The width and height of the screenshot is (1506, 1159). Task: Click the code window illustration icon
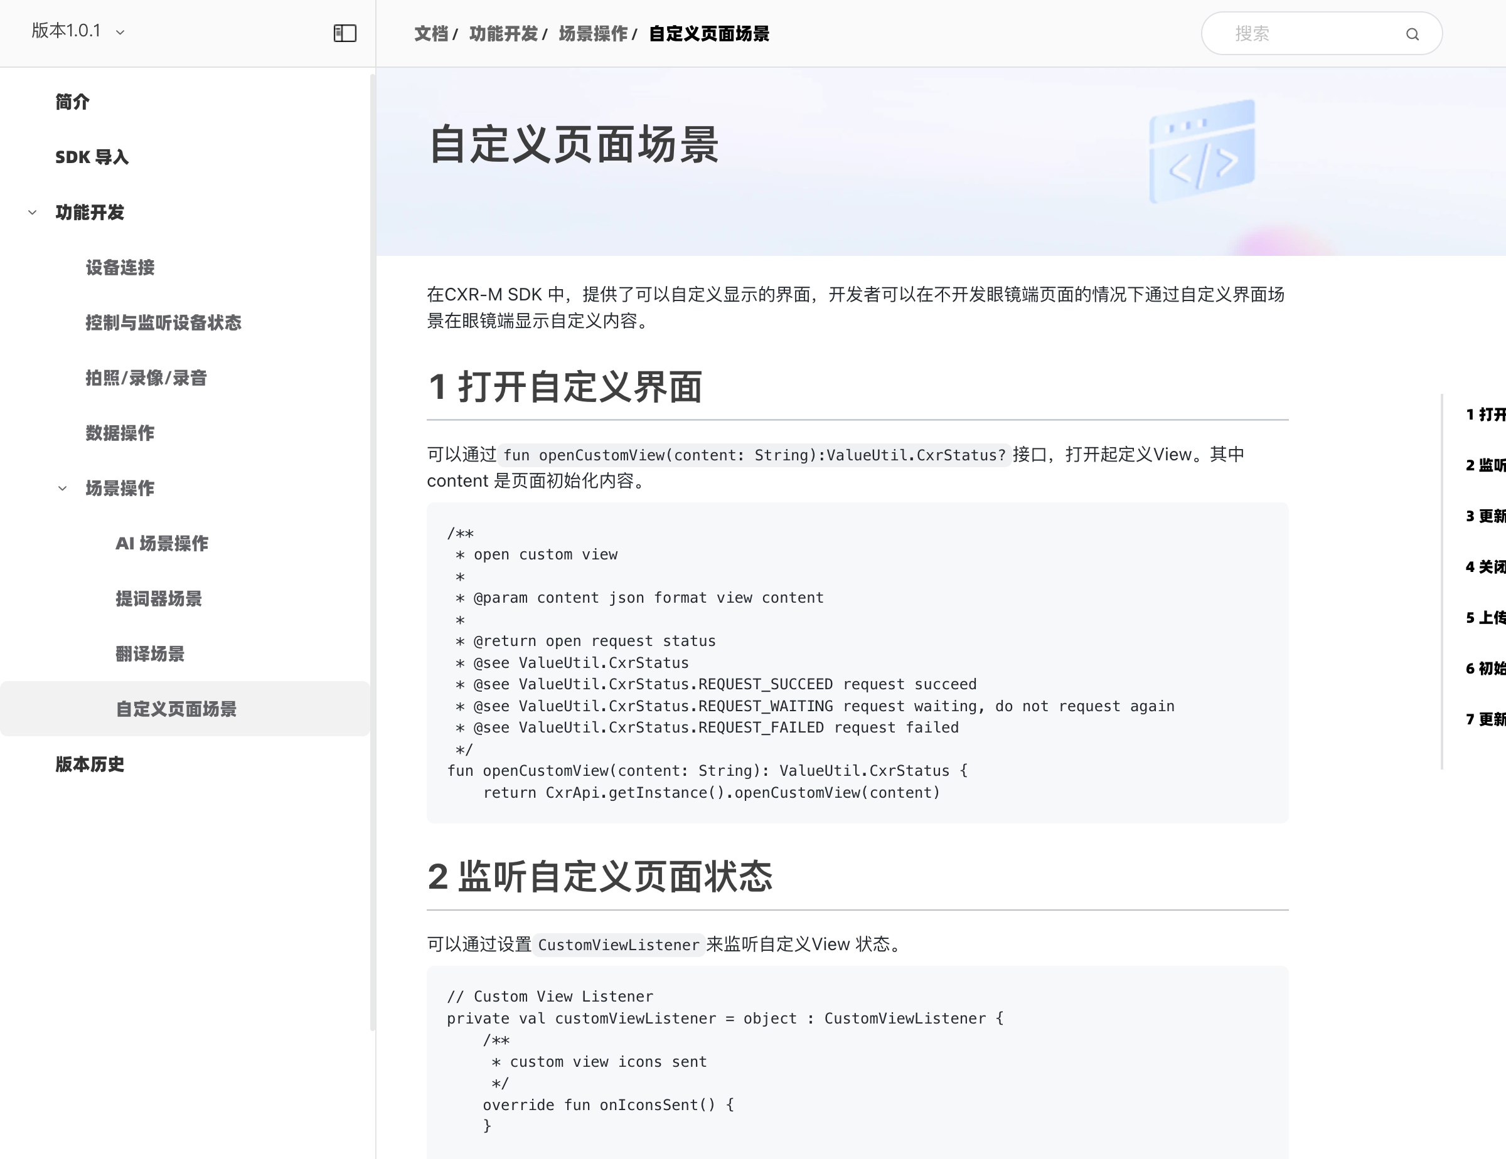1201,152
